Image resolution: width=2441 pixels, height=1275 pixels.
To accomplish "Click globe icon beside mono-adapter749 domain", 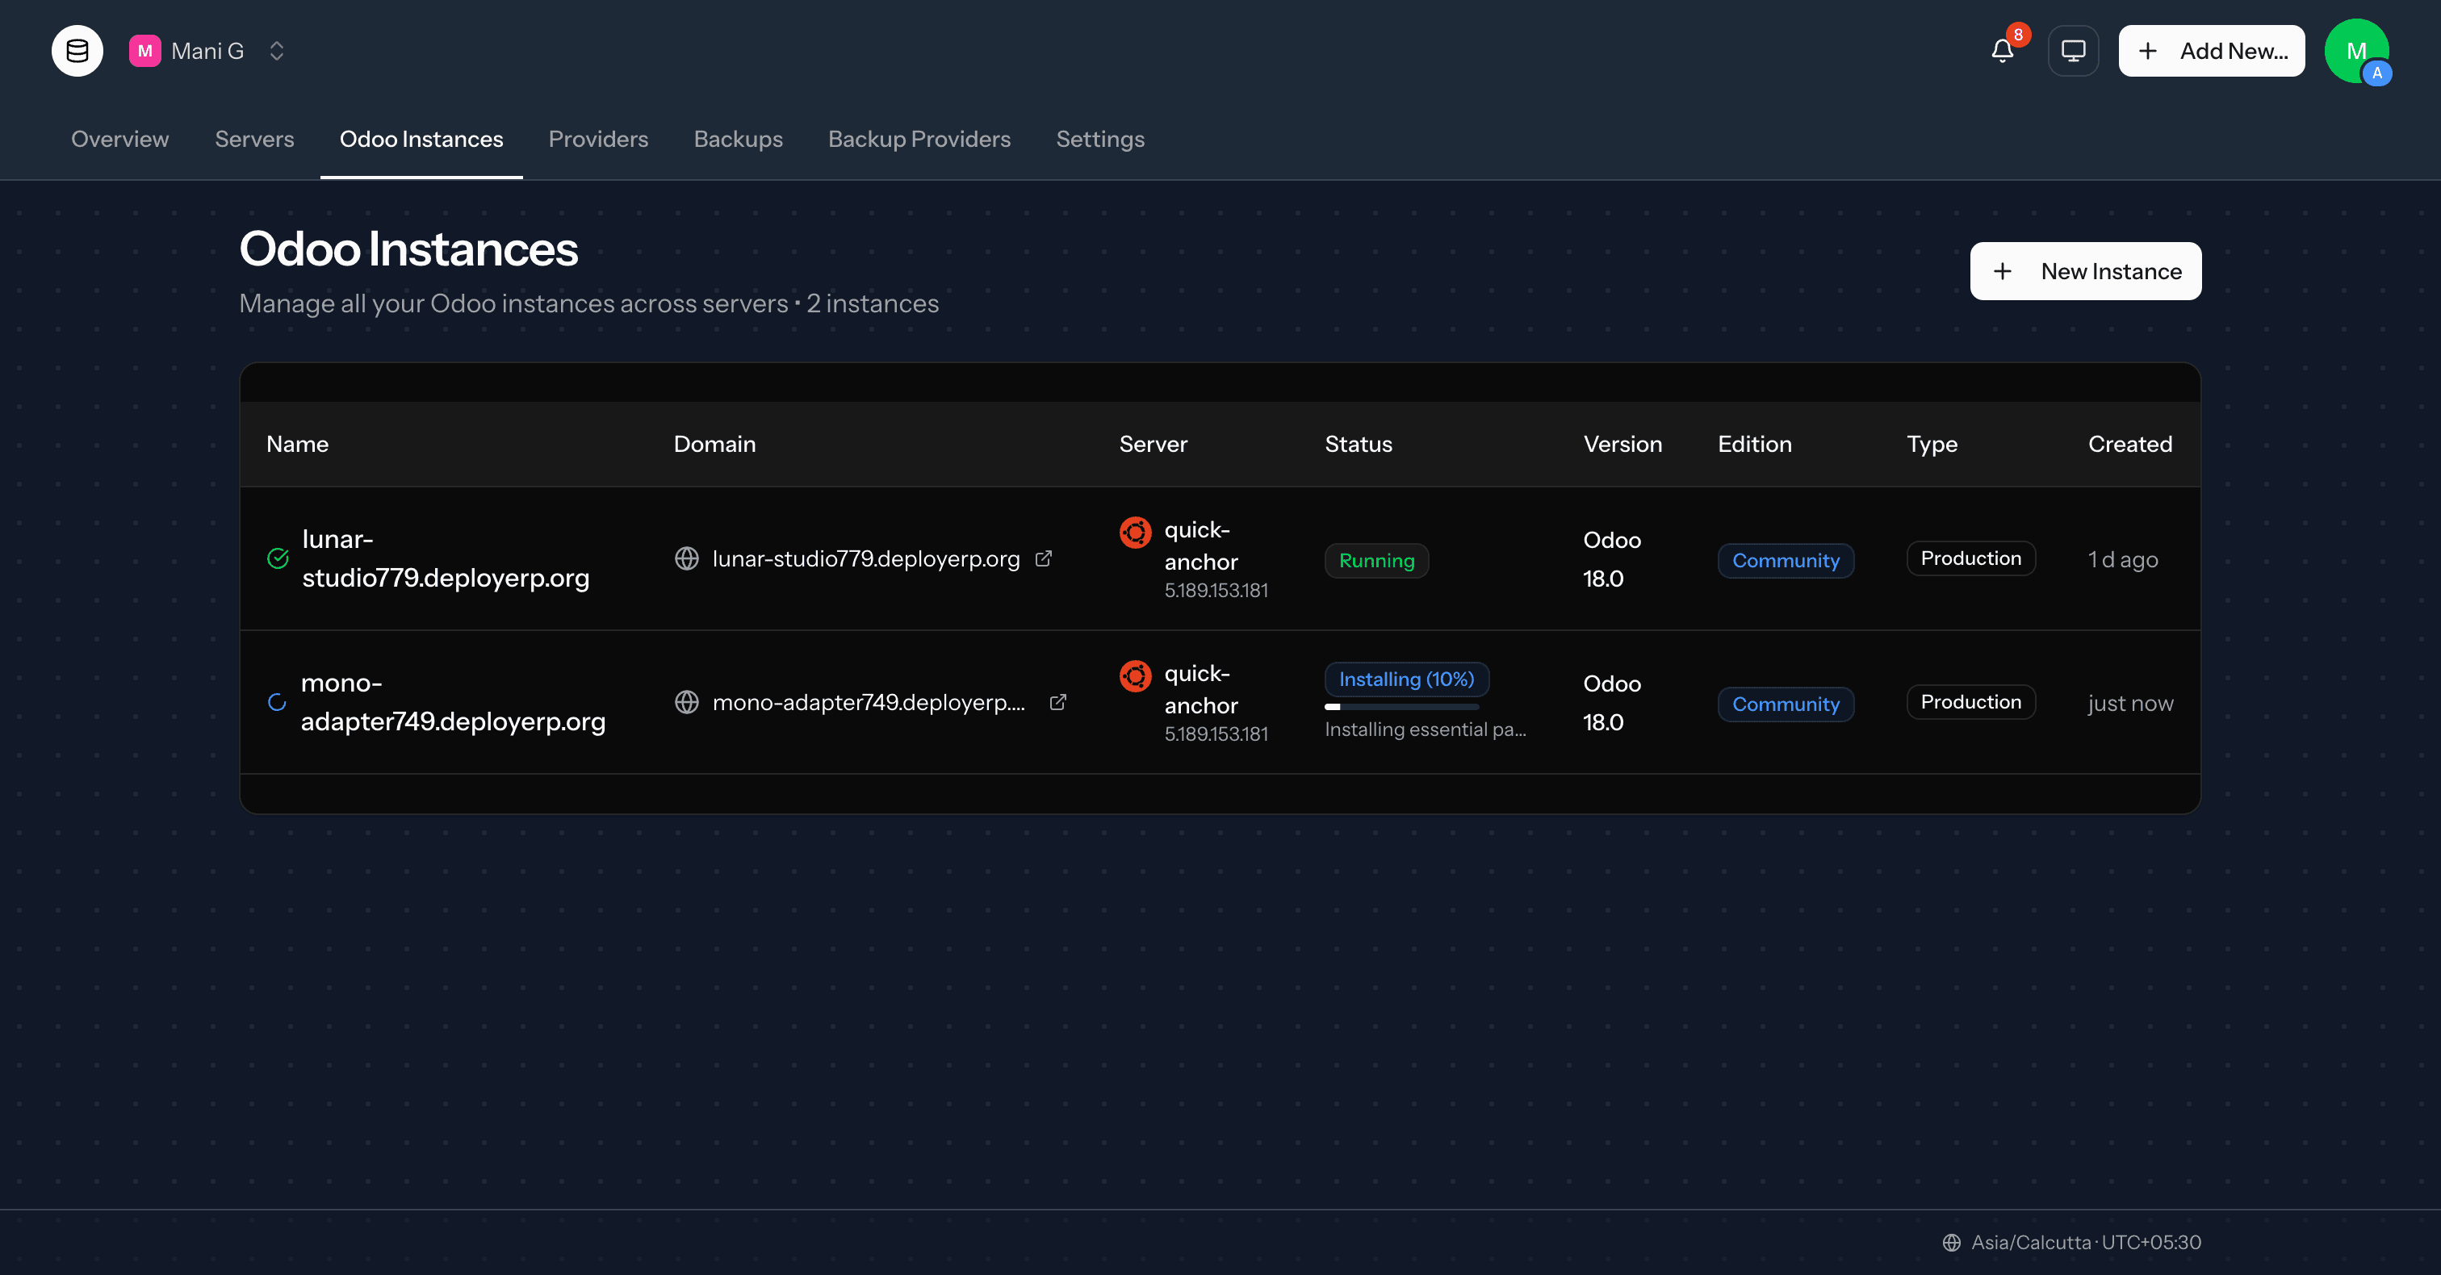I will 687,702.
